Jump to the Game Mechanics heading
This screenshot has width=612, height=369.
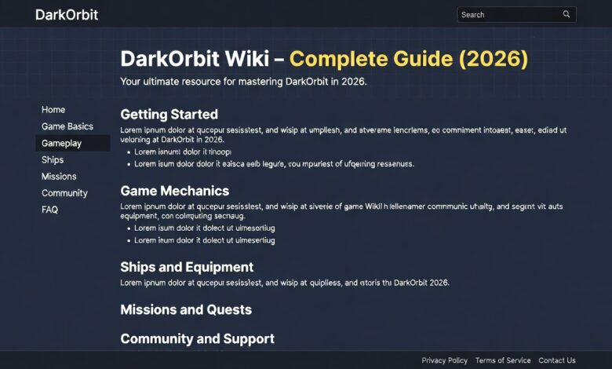174,191
